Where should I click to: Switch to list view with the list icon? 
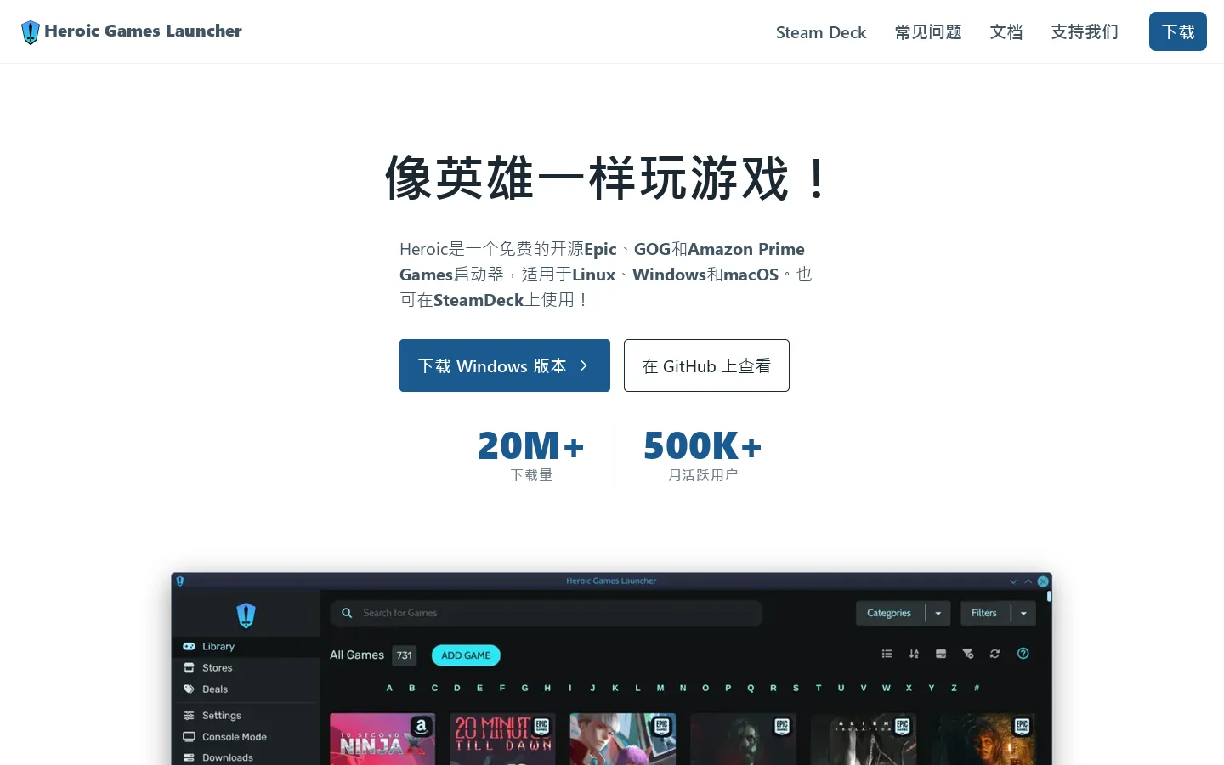tap(887, 654)
